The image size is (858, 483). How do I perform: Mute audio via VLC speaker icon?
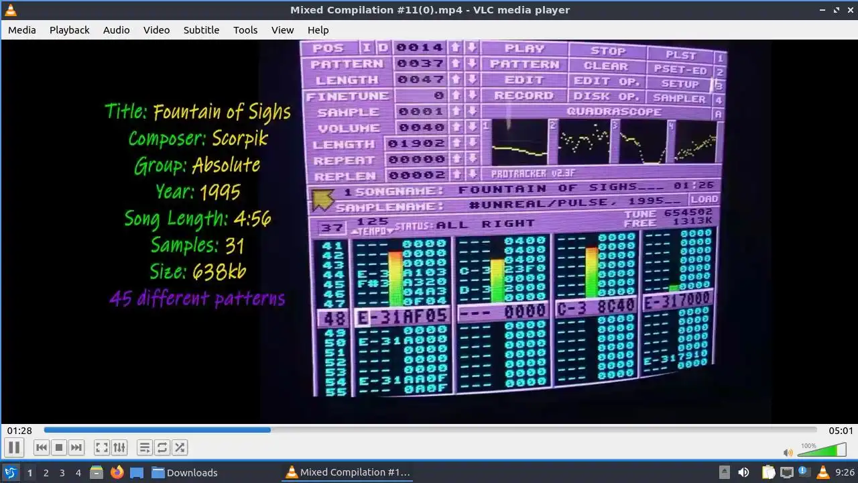click(788, 453)
